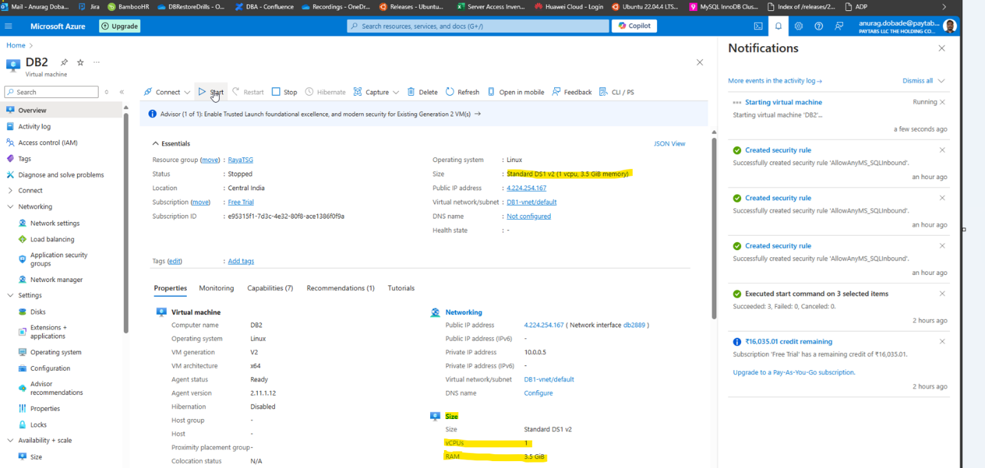Click Add tags link
Screen dimensions: 985x468
click(x=241, y=261)
